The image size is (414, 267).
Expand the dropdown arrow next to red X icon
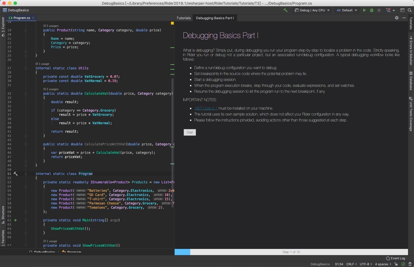(x=394, y=10)
